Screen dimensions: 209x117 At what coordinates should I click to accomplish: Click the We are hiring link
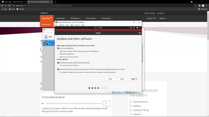pyautogui.click(x=150, y=13)
